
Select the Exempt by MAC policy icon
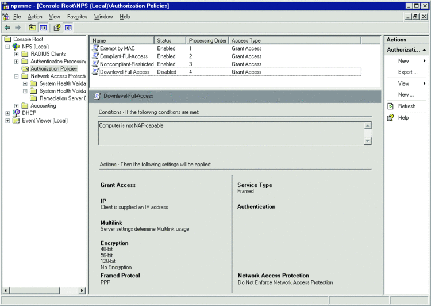[95, 49]
